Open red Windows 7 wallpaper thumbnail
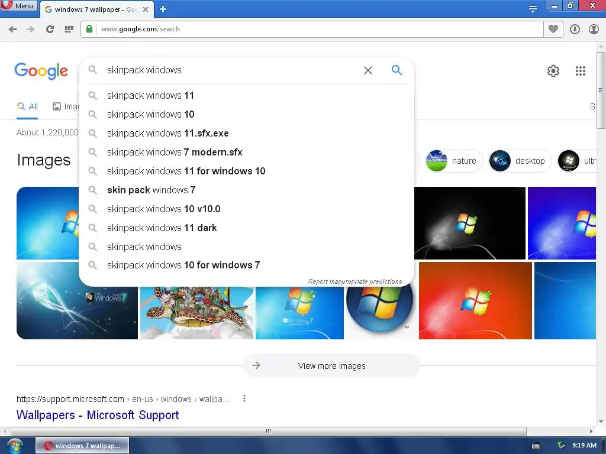 click(475, 300)
